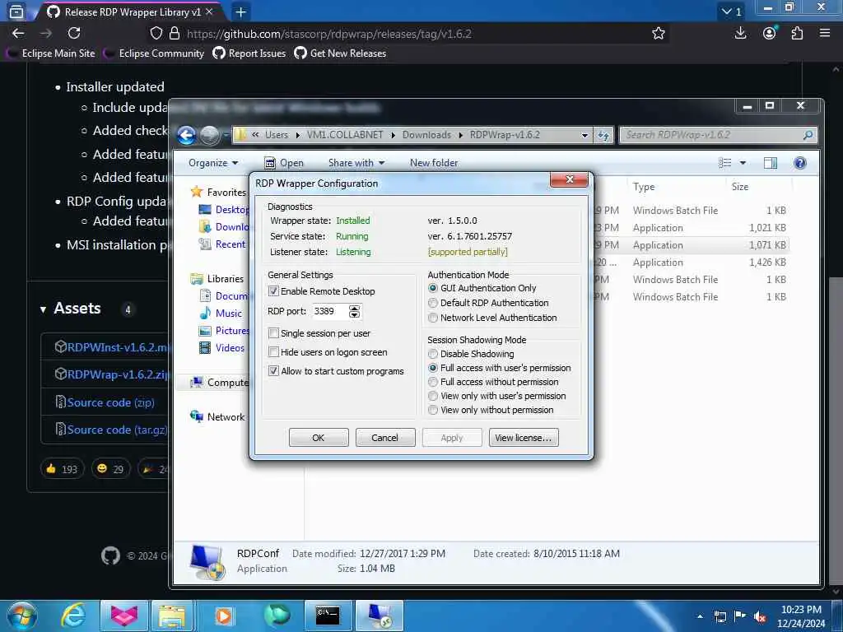Click the Explorer refresh icon

pos(603,136)
